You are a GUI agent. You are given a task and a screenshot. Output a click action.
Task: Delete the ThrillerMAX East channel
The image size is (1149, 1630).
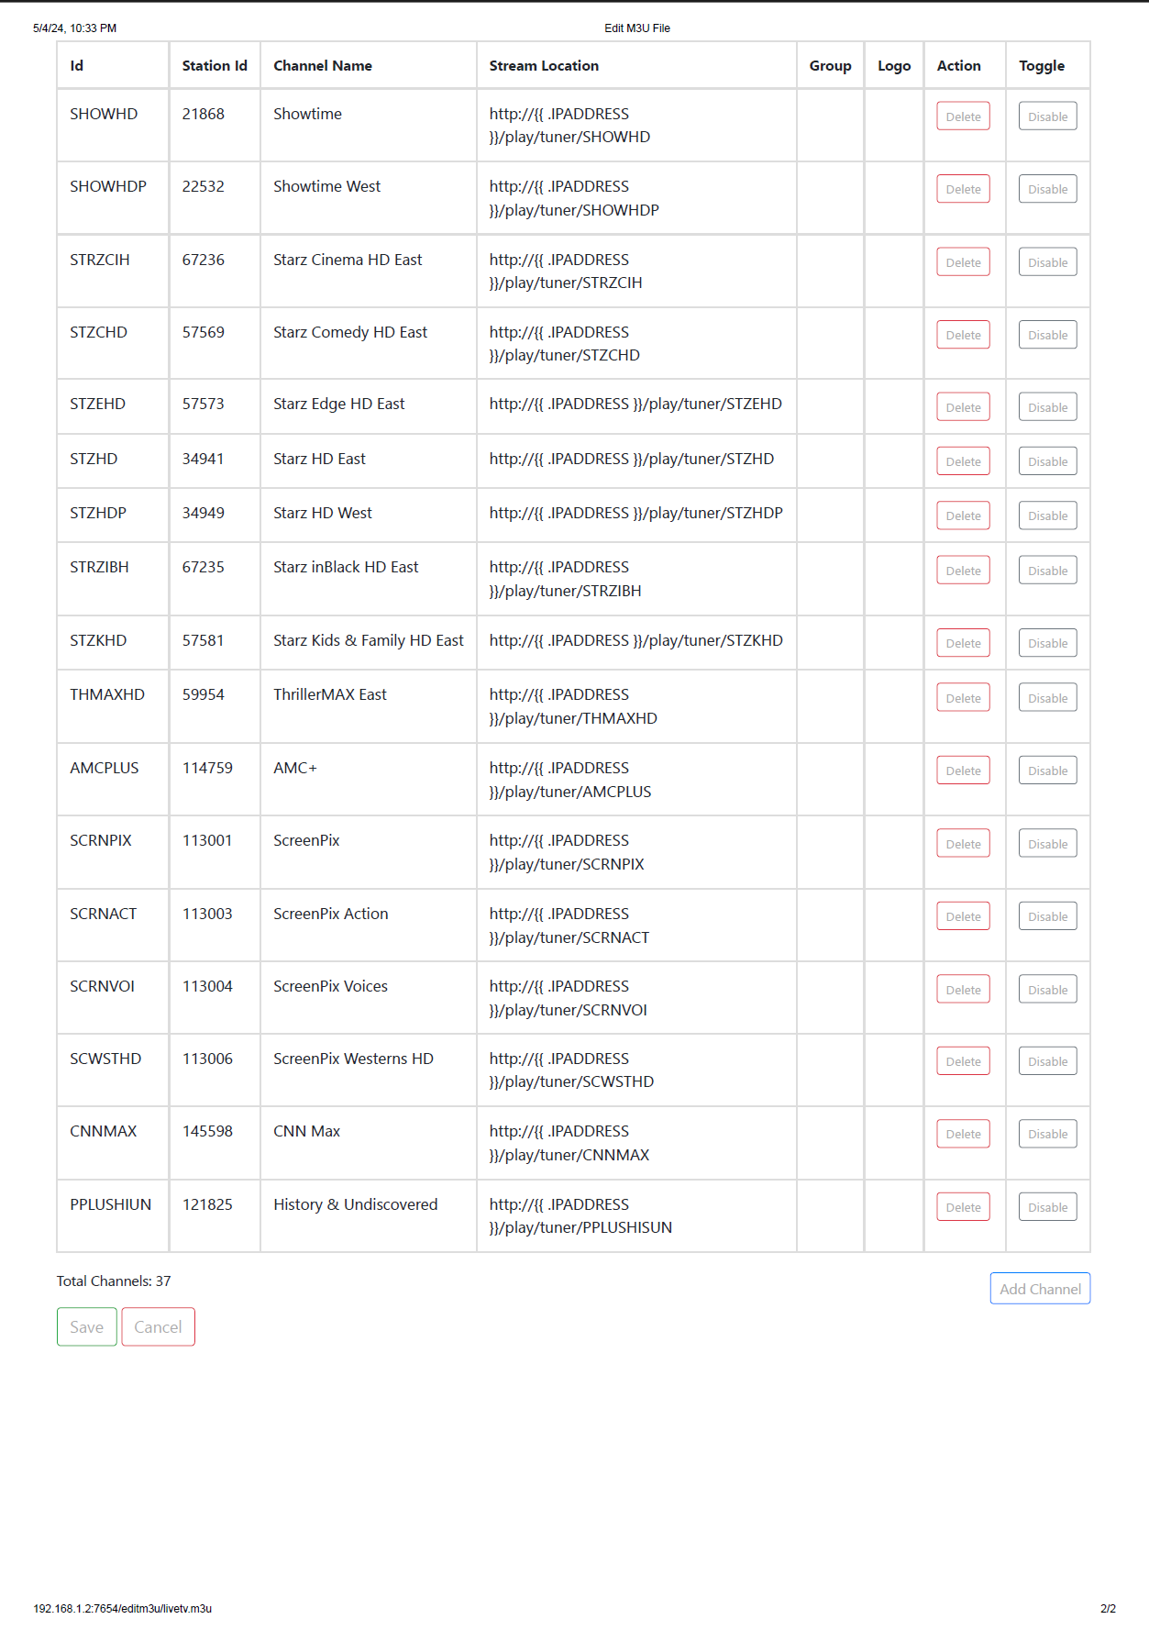(963, 698)
